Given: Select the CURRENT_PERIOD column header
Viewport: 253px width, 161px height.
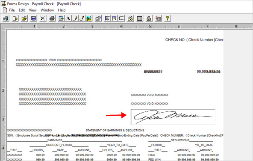Looking at the screenshot, I should 59,145.
